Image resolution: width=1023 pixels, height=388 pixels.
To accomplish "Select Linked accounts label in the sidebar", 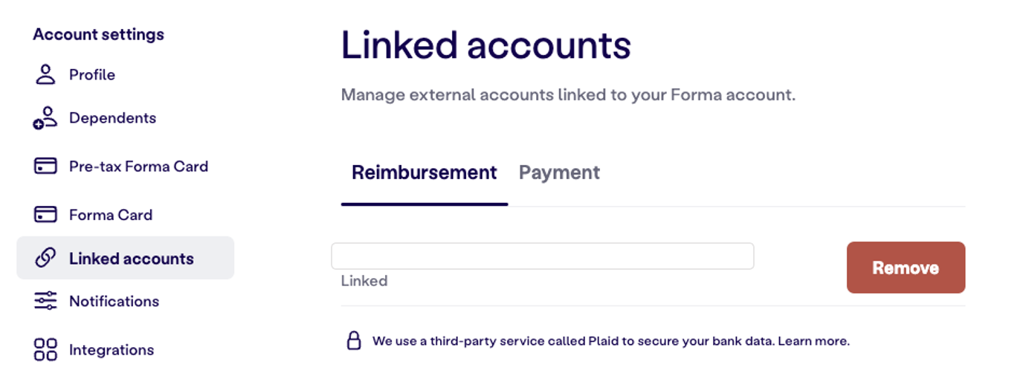I will [x=132, y=259].
